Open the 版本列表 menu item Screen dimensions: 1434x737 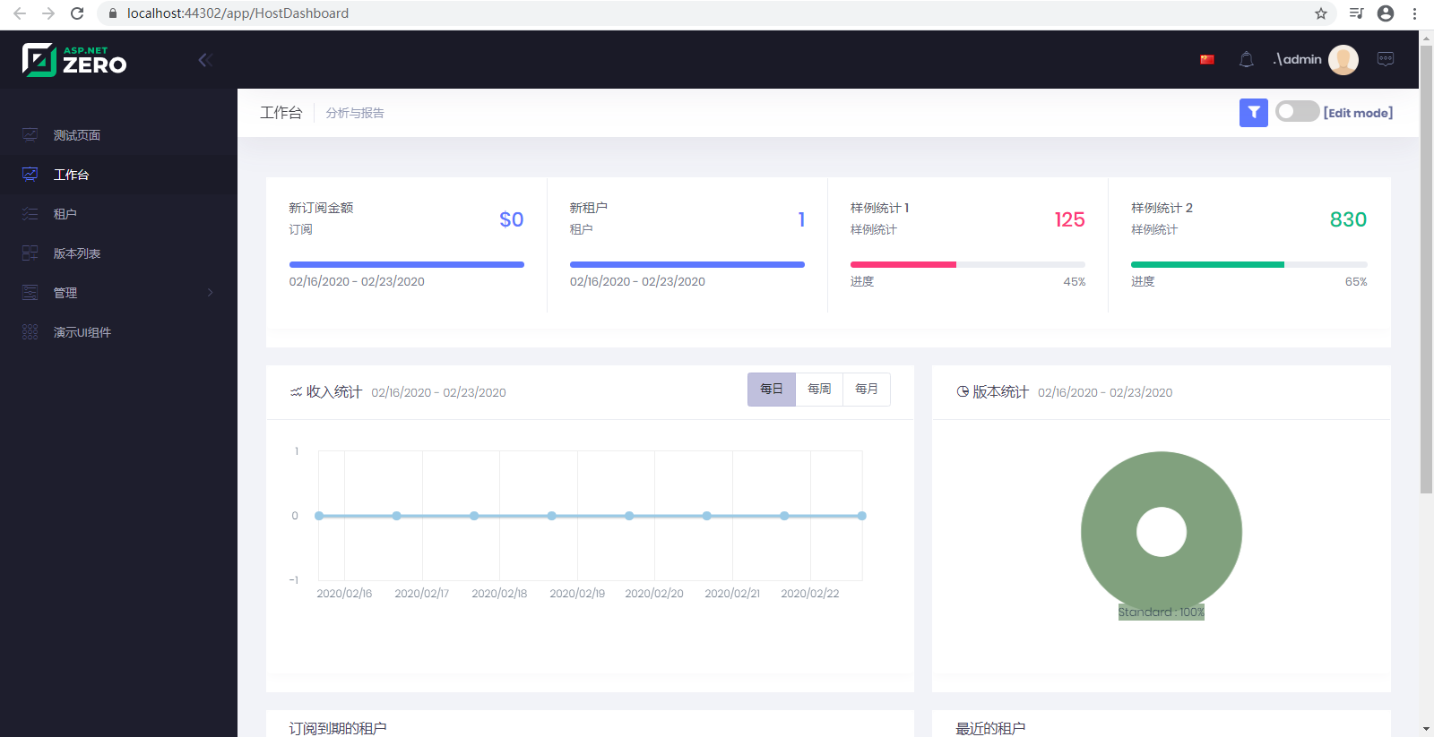pos(118,253)
